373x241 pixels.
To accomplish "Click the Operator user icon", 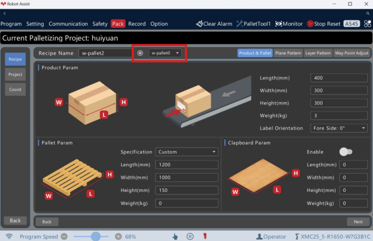I will point(259,236).
